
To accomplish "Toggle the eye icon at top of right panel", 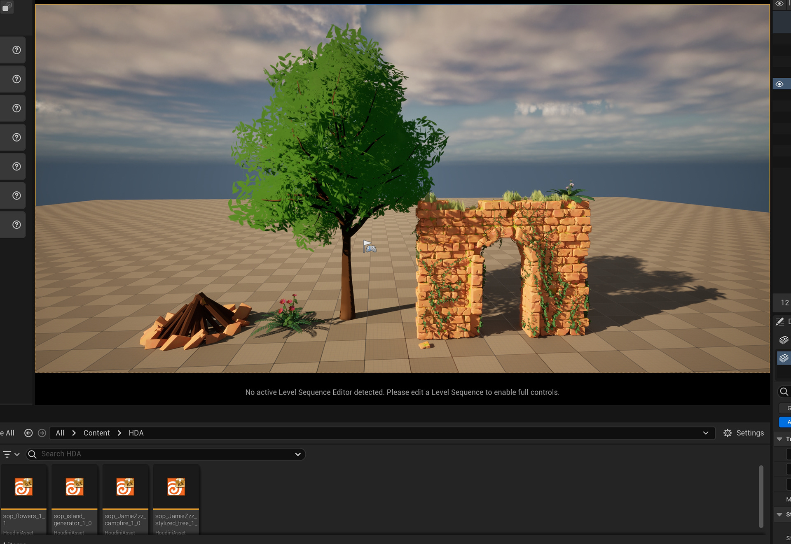I will (x=779, y=4).
